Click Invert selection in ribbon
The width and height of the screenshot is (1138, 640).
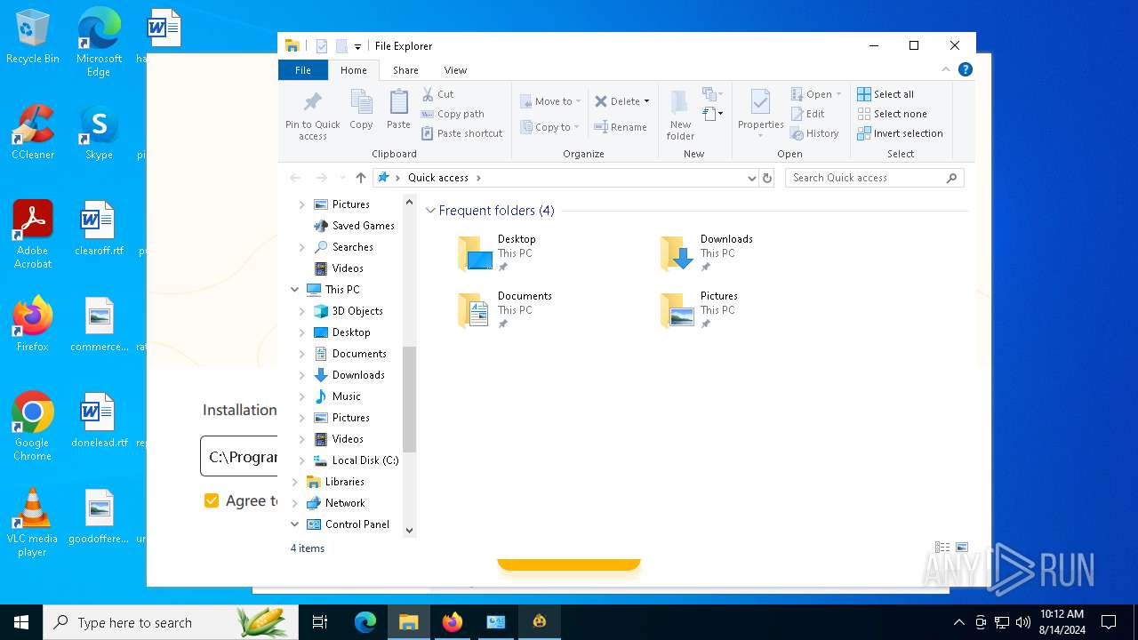click(x=901, y=133)
